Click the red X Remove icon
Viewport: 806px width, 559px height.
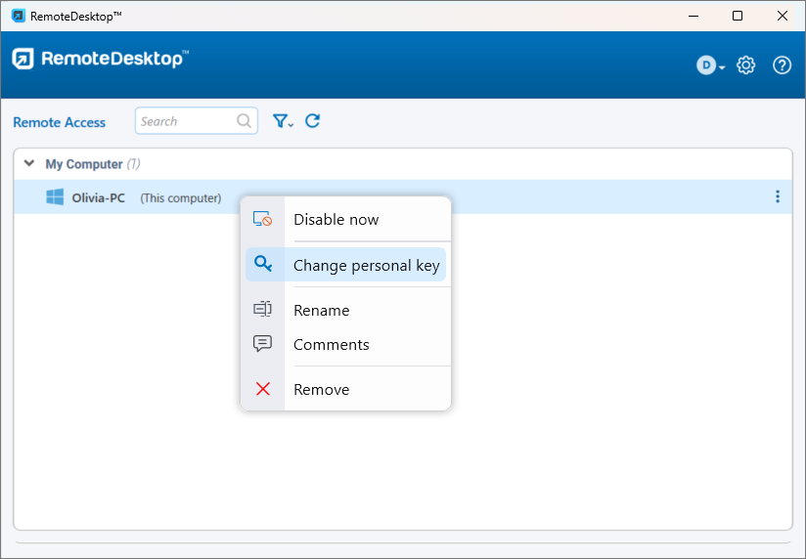(x=262, y=389)
